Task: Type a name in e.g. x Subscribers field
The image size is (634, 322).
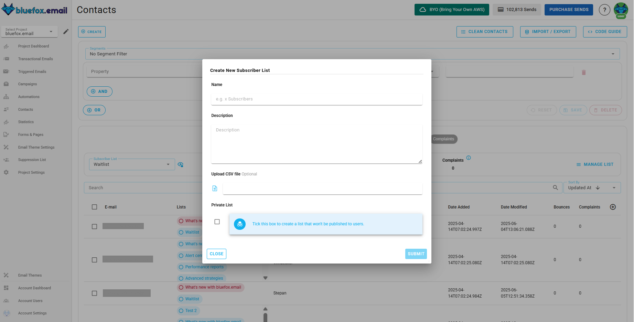Action: coord(316,99)
